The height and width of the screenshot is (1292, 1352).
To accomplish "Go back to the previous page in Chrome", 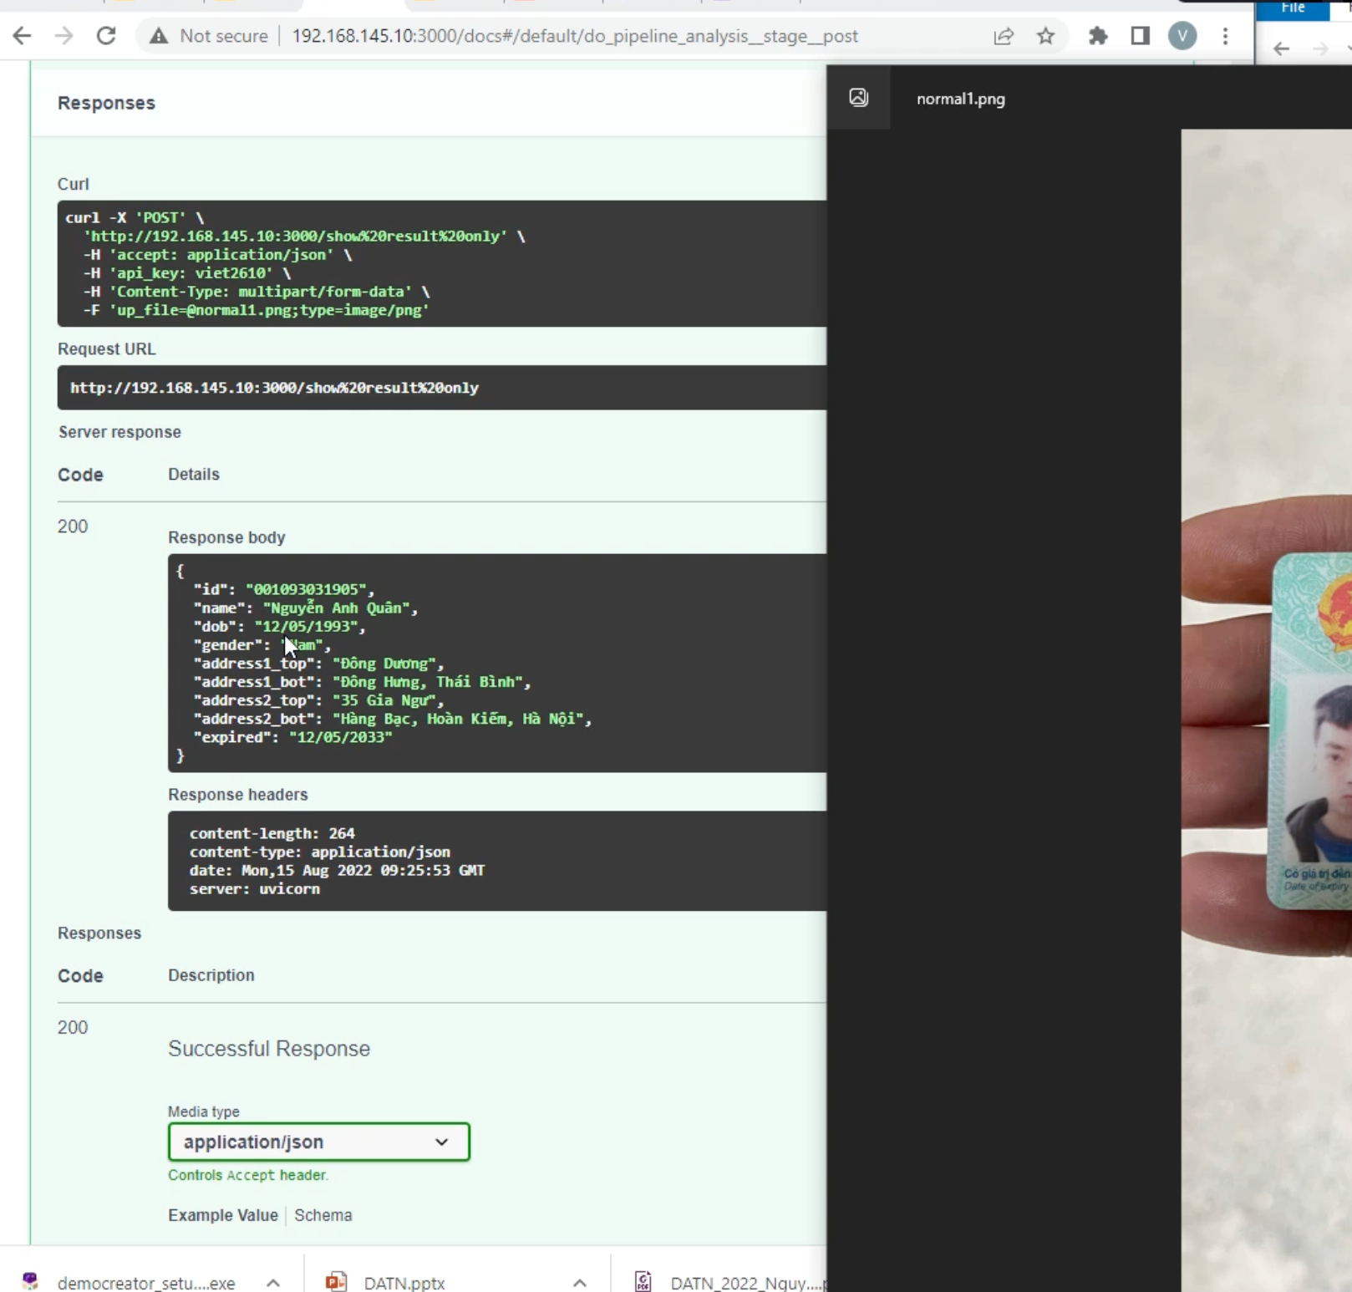I will [23, 36].
